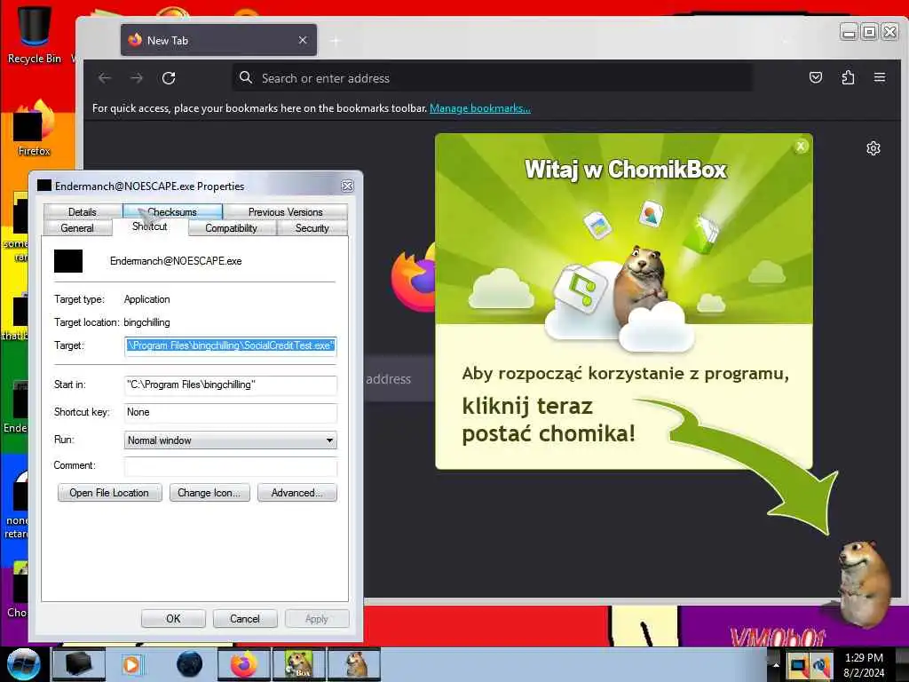Select the Shortcut tab
Screen dimensions: 909x682
pos(149,226)
